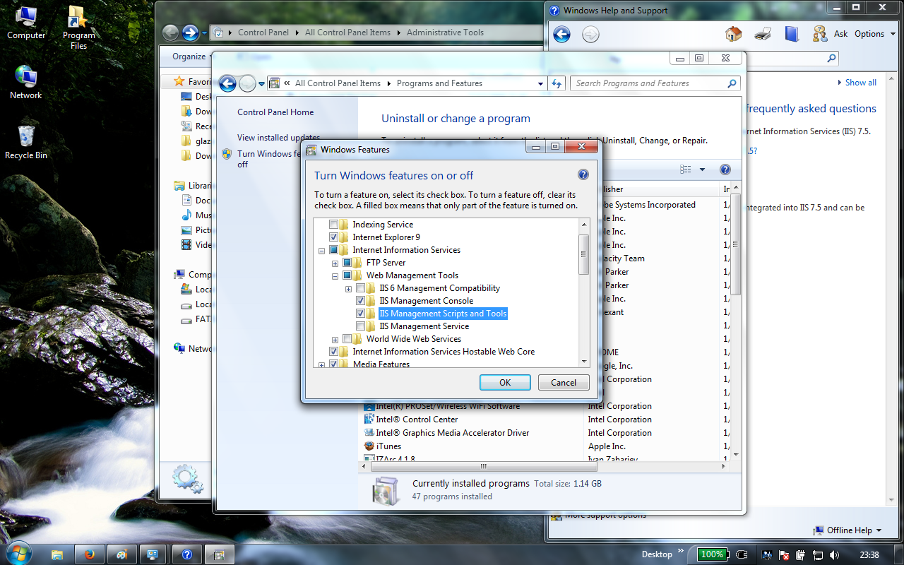Toggle the Internet Information Services checkbox
Screen dimensions: 904x565
[x=333, y=250]
